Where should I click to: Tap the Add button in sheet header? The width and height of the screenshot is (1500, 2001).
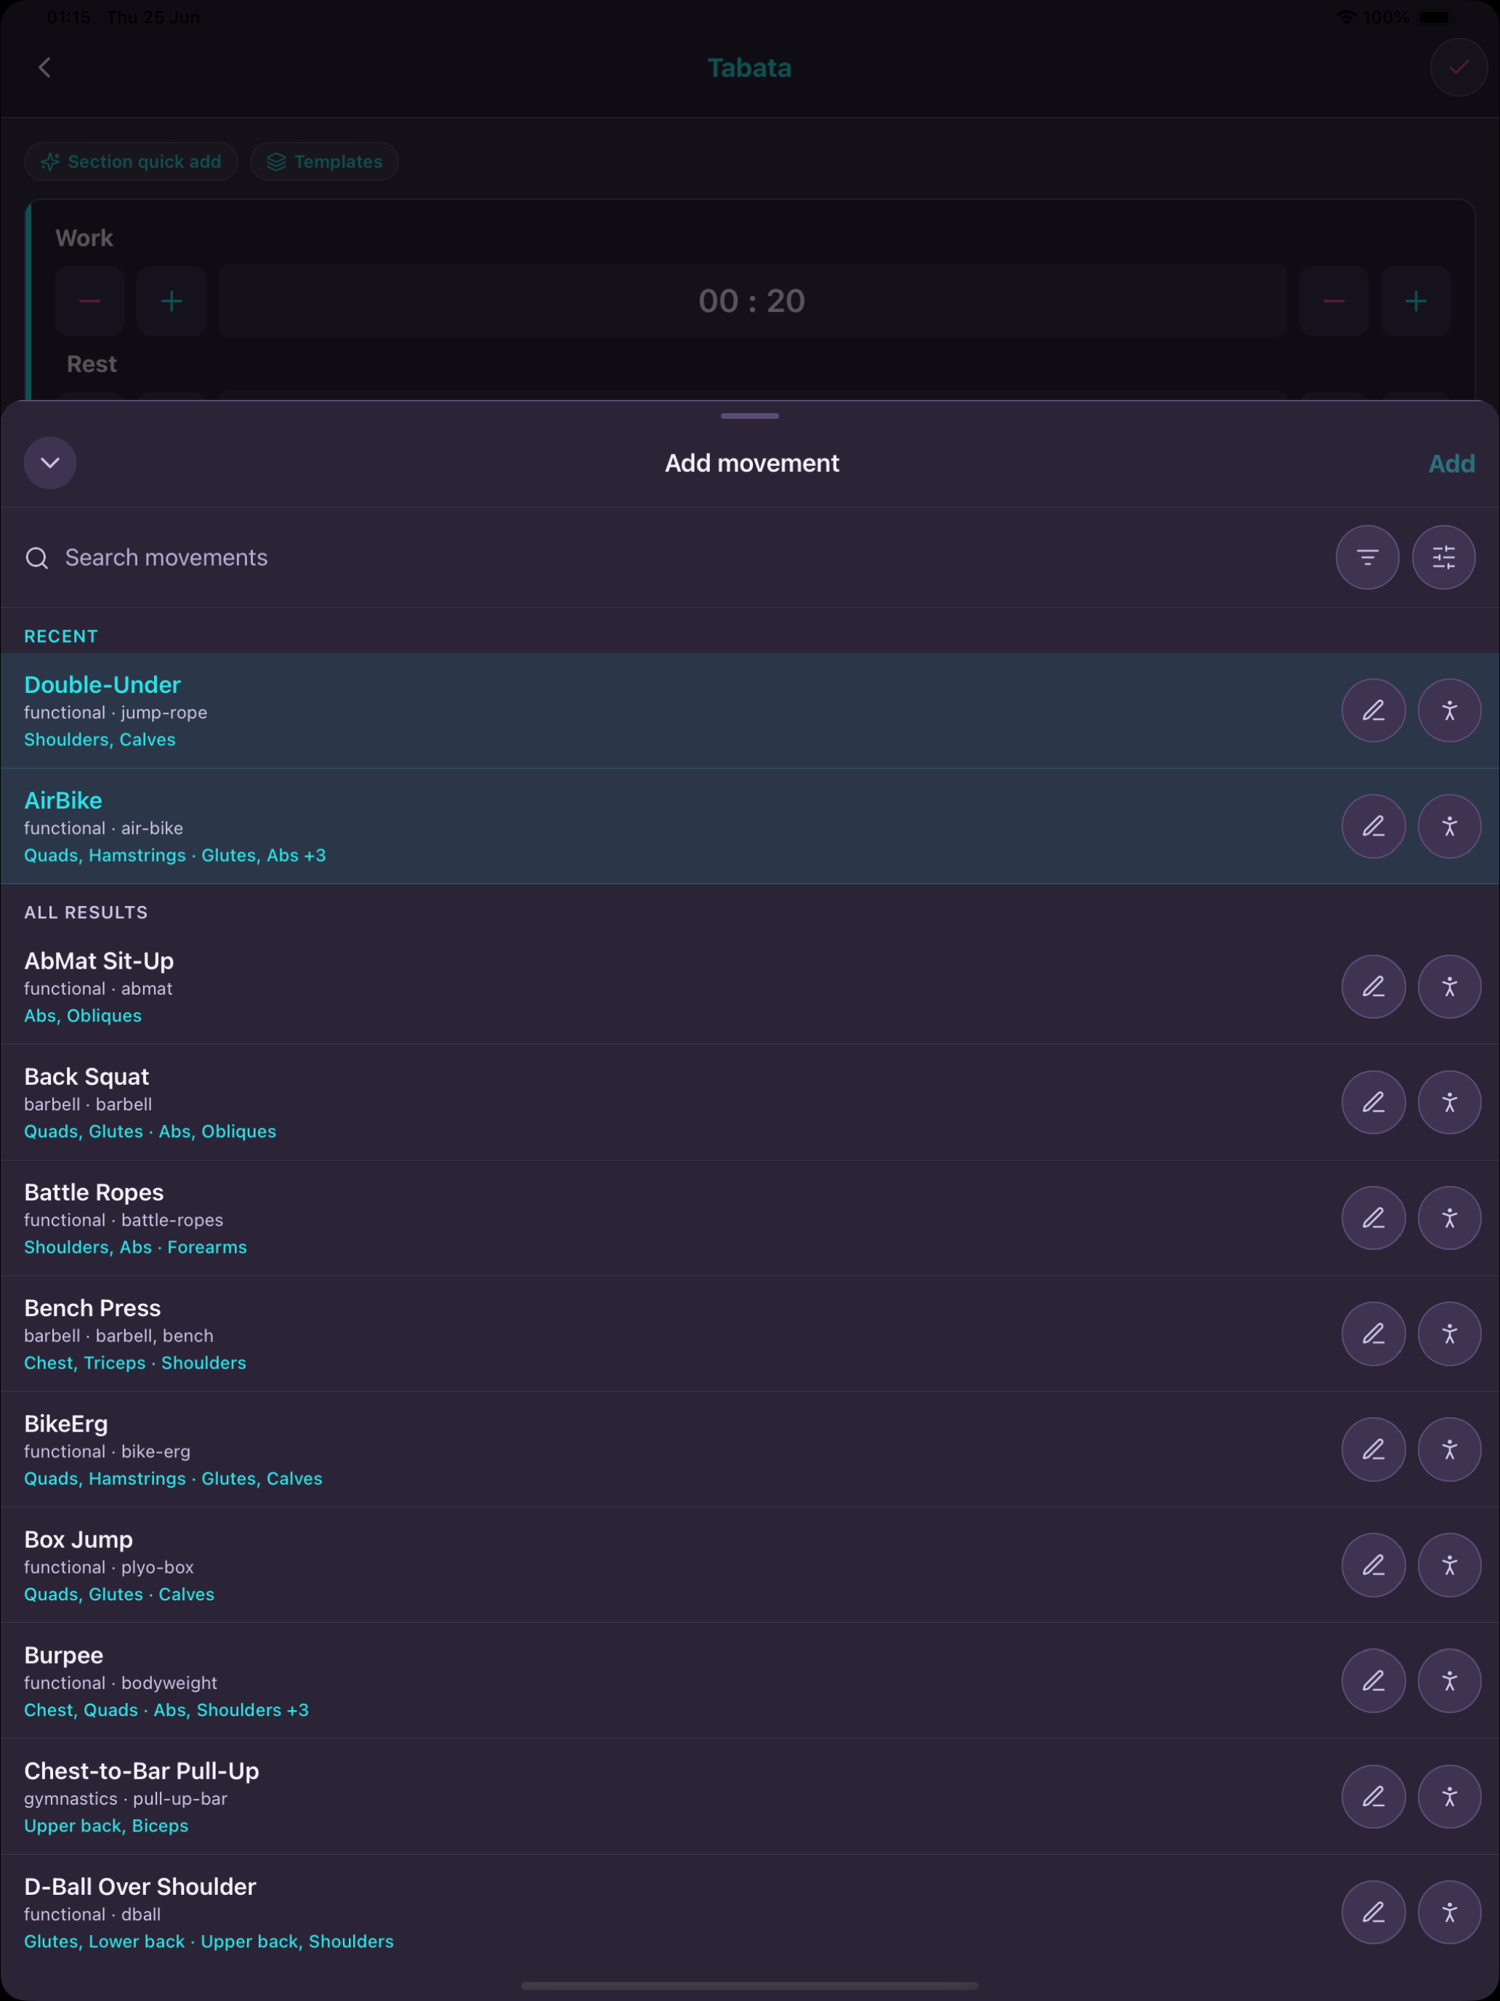click(1451, 463)
